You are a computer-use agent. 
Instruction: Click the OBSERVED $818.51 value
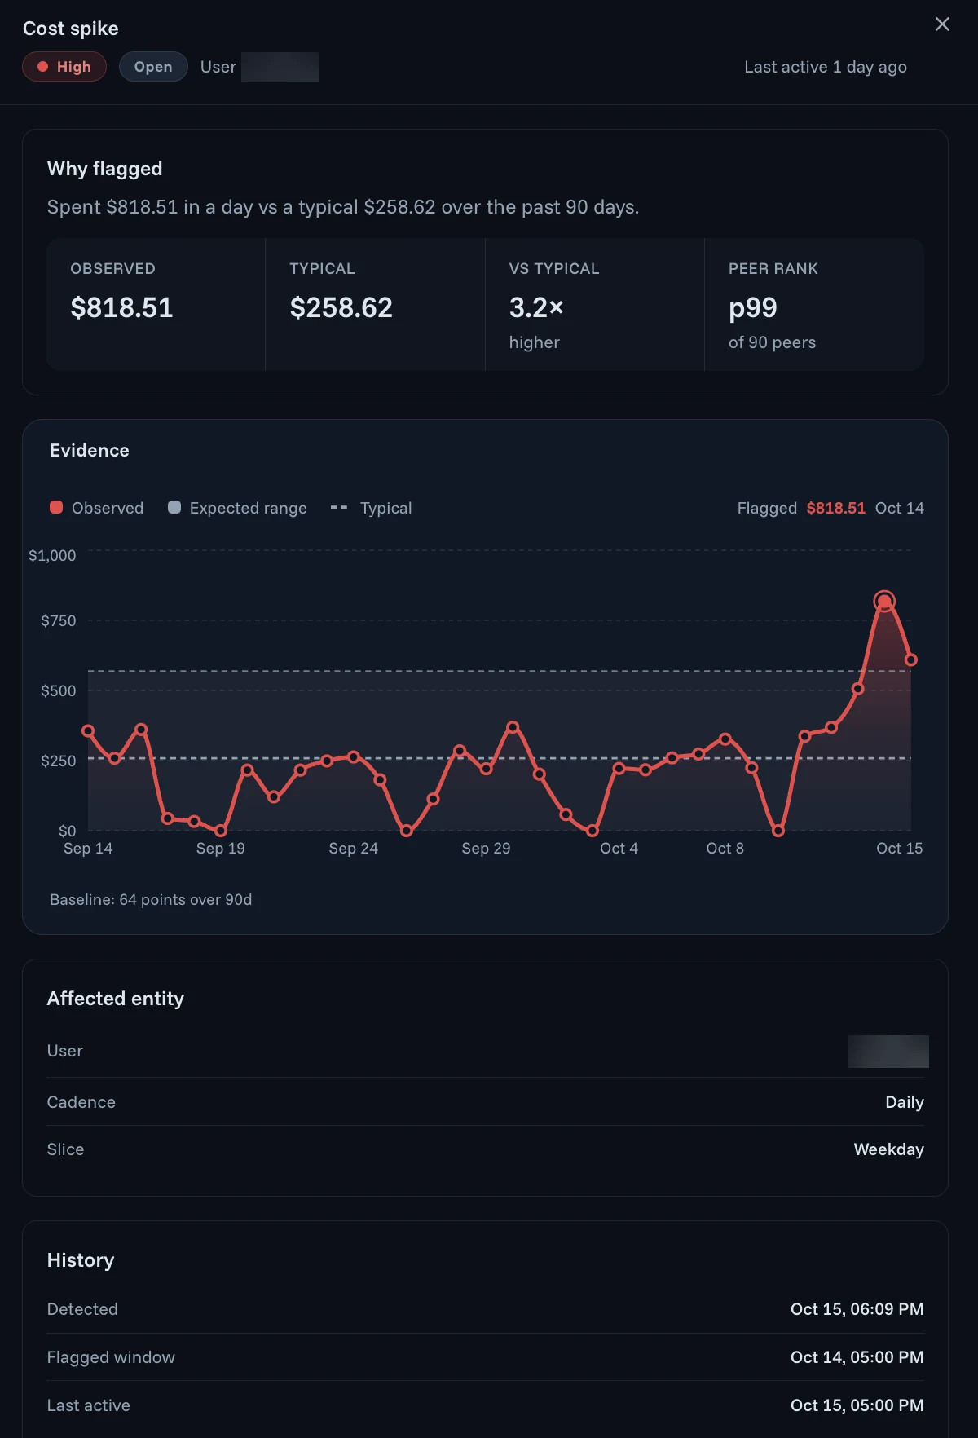pyautogui.click(x=121, y=307)
